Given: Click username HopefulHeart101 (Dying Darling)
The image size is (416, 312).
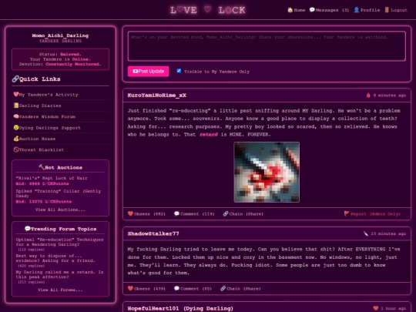Looking at the screenshot, I should tap(180, 308).
